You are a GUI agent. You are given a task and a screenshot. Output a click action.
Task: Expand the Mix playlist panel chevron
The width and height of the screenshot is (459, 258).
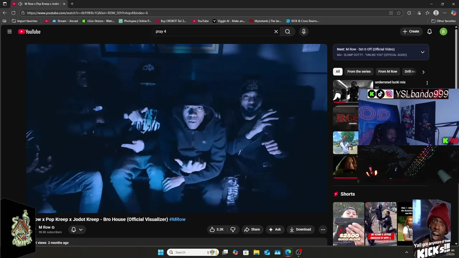[422, 52]
